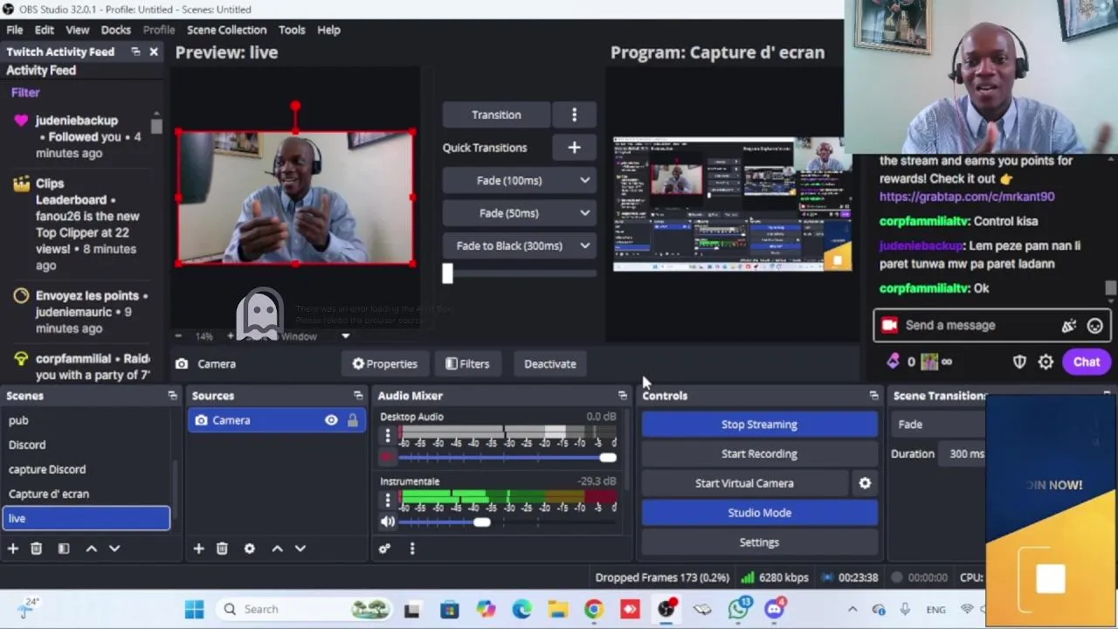Open Instrumentale options three-dot menu

(388, 500)
